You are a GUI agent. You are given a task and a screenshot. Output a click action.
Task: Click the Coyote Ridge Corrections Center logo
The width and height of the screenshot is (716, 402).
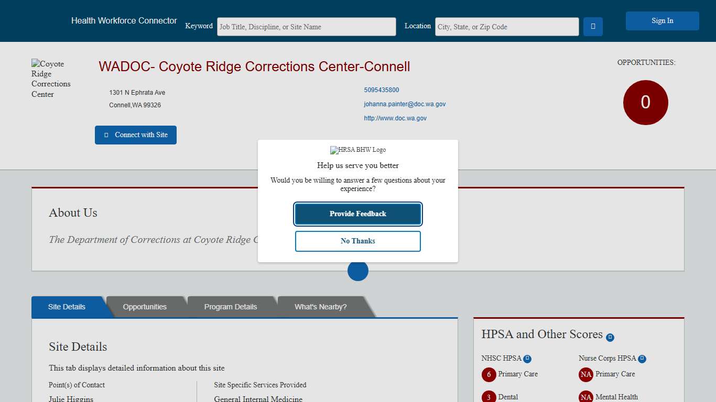pos(50,79)
